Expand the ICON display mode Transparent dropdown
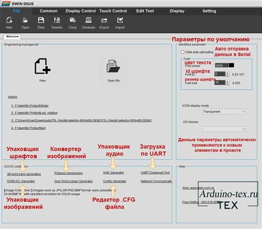The height and width of the screenshot is (229, 262). tap(224, 112)
